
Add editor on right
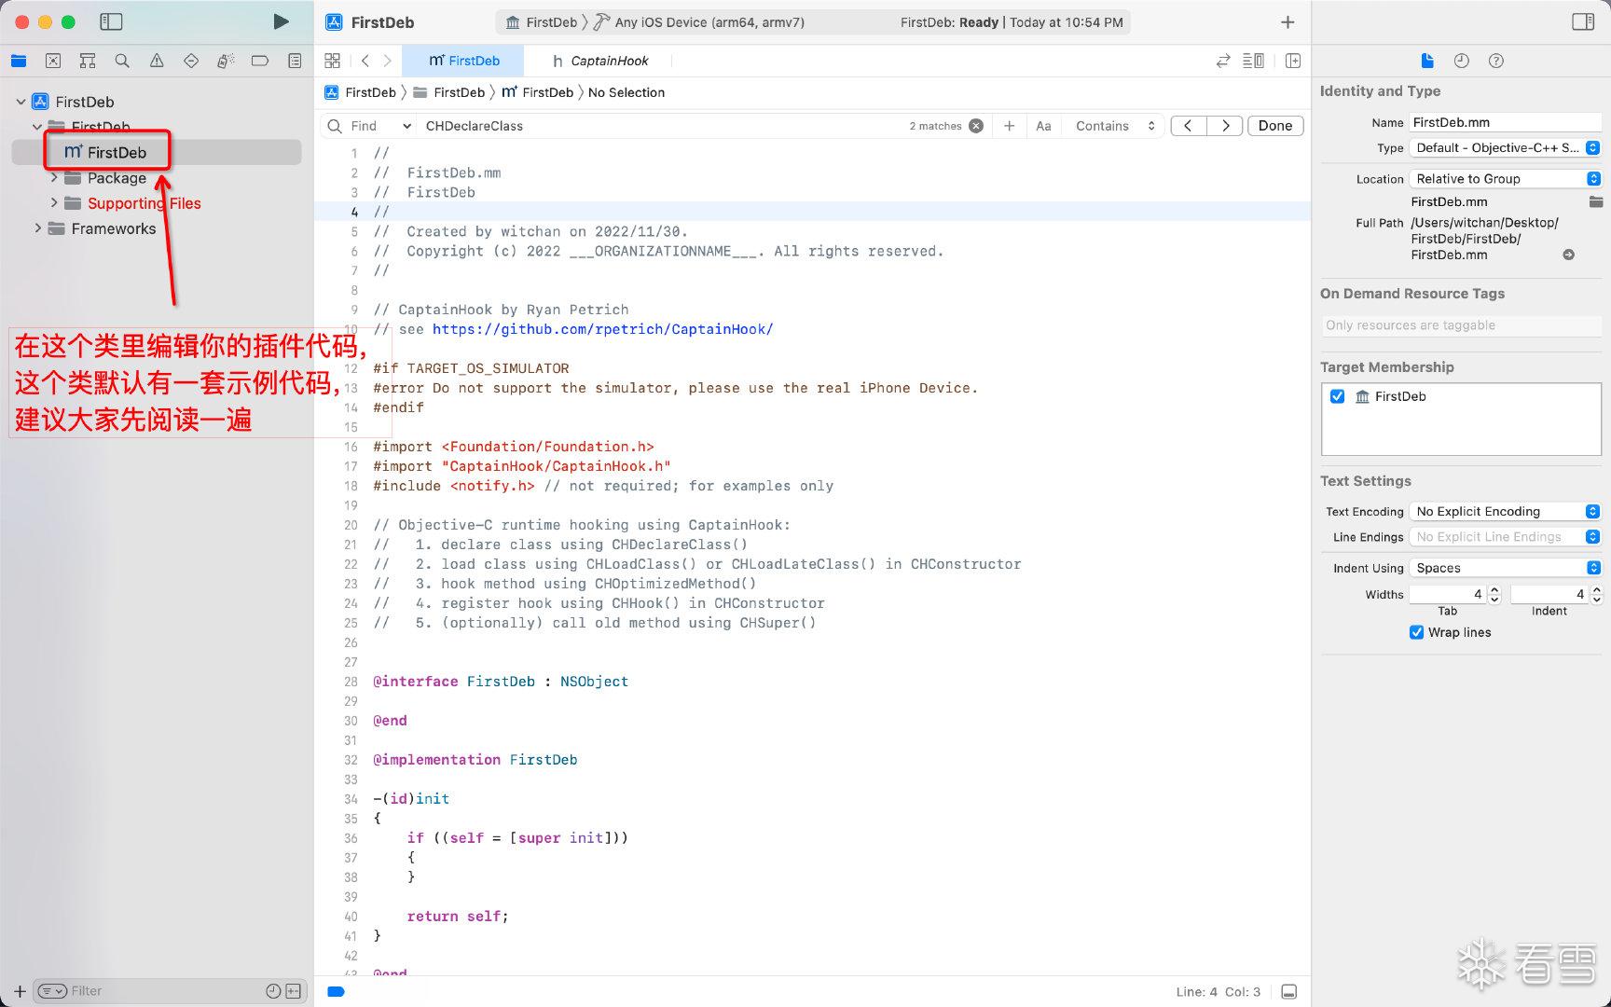[1293, 61]
